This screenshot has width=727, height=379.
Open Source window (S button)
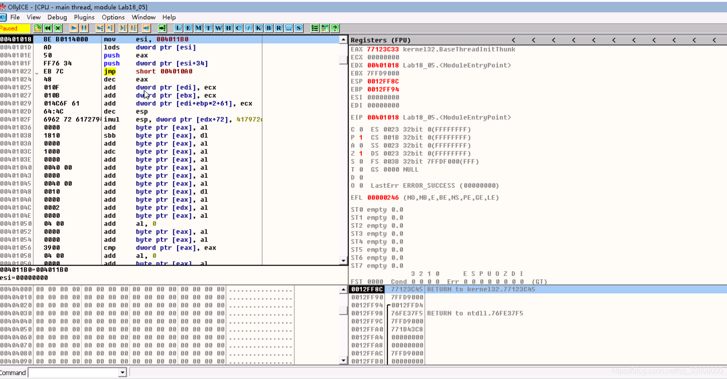(299, 28)
